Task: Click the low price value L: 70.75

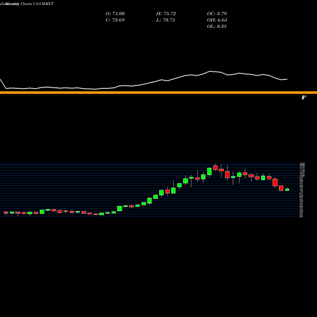Action: click(x=165, y=20)
